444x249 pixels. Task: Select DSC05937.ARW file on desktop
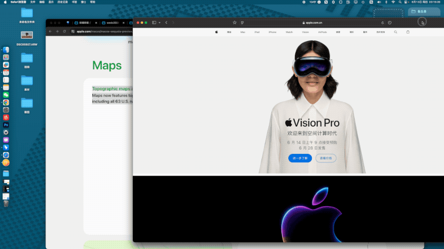click(x=27, y=38)
